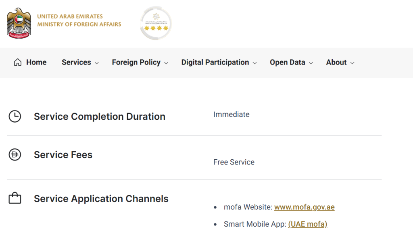Click the bag icon beside Service Application Channels
The image size is (413, 244).
(x=15, y=198)
